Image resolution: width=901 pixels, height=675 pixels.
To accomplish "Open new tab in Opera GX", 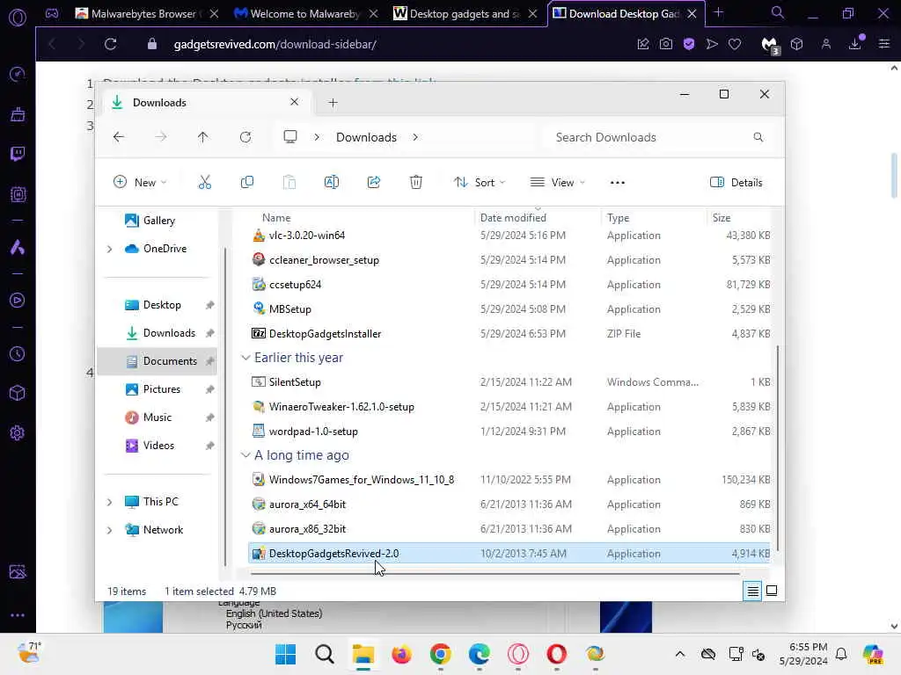I will pos(718,12).
